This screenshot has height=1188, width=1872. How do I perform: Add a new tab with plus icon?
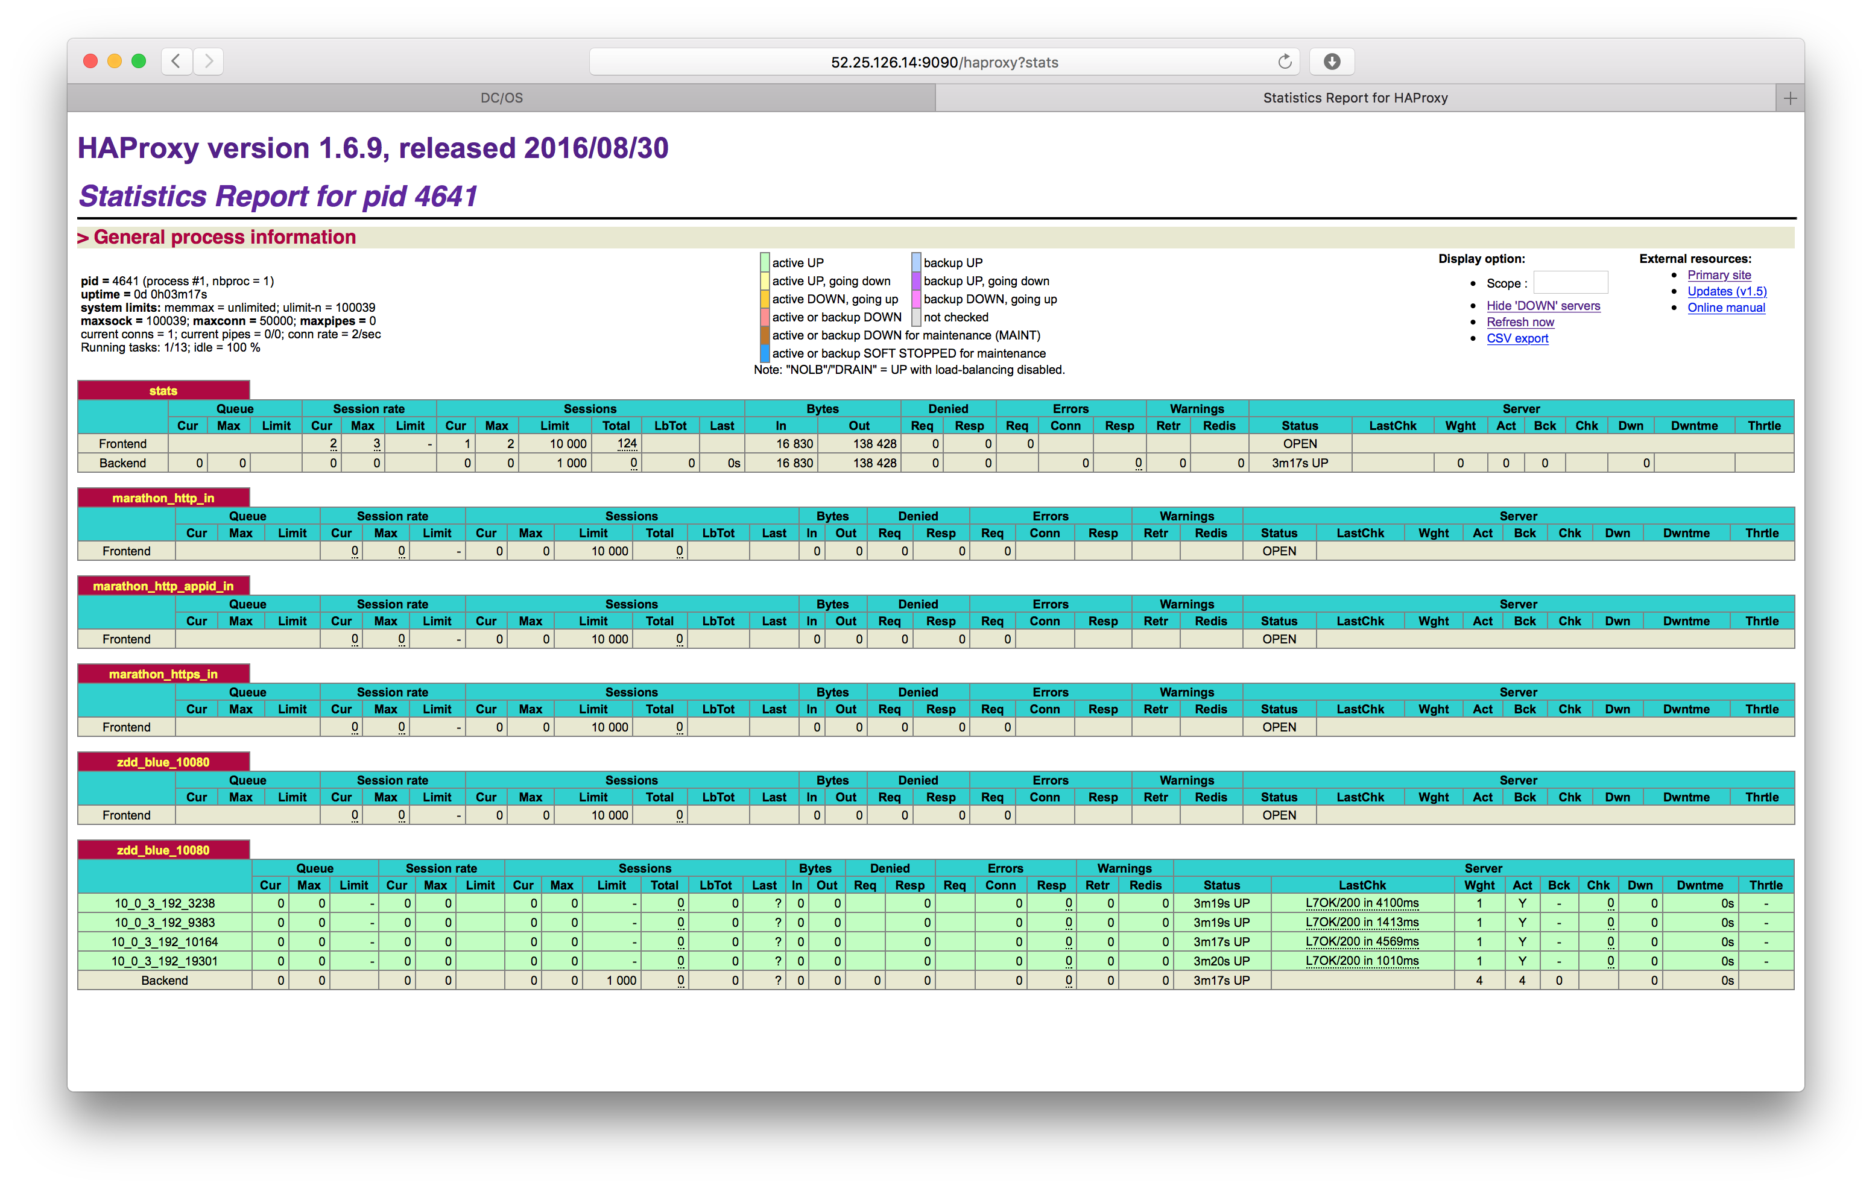click(x=1789, y=98)
